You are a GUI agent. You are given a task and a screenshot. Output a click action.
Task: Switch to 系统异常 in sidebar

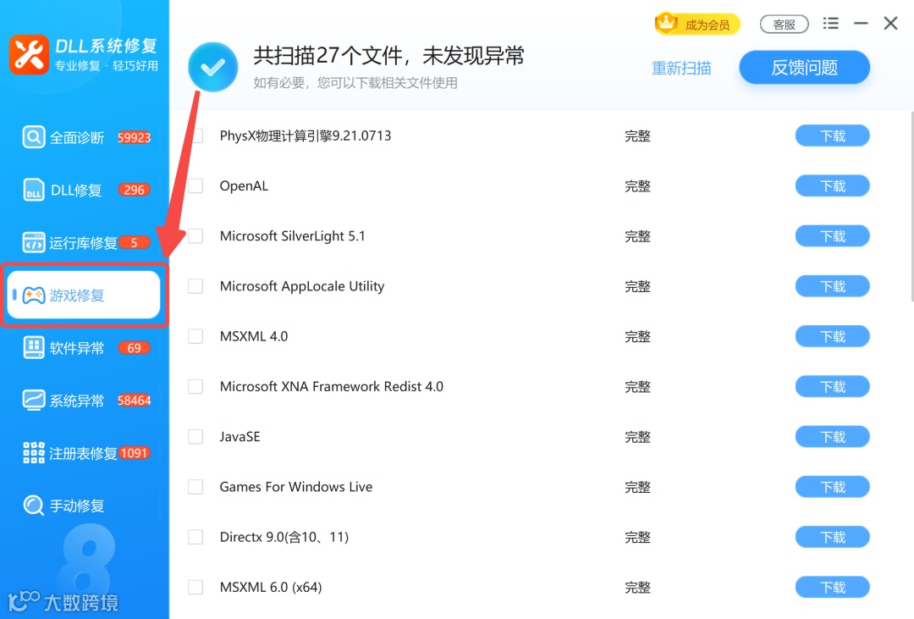point(85,401)
